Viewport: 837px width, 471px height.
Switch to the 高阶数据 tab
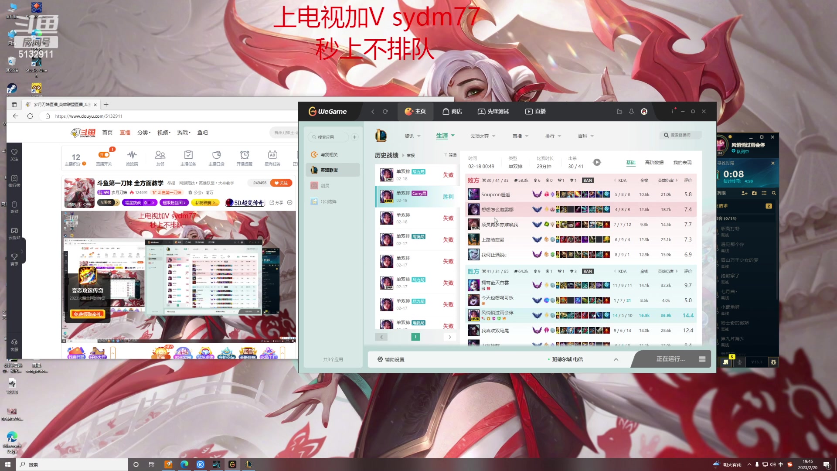[x=654, y=163]
